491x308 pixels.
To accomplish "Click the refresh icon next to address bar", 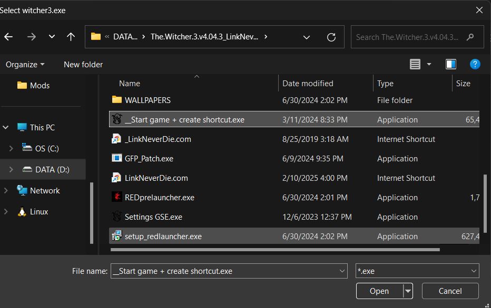I will tap(331, 37).
